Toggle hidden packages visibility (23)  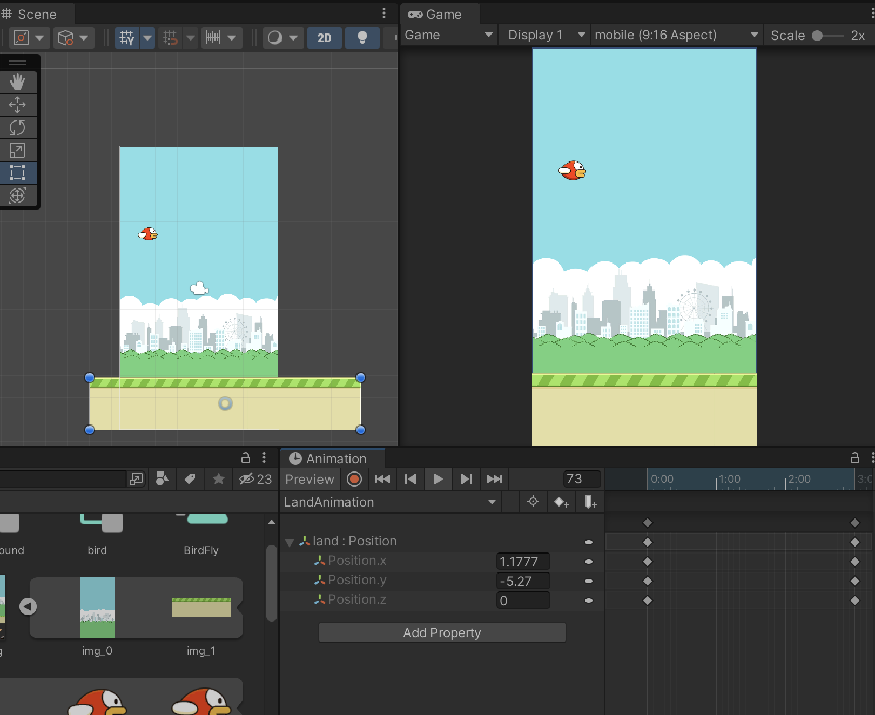[255, 479]
